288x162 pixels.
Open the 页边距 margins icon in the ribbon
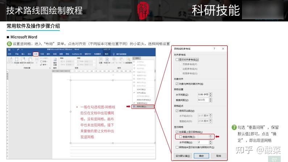point(17,60)
